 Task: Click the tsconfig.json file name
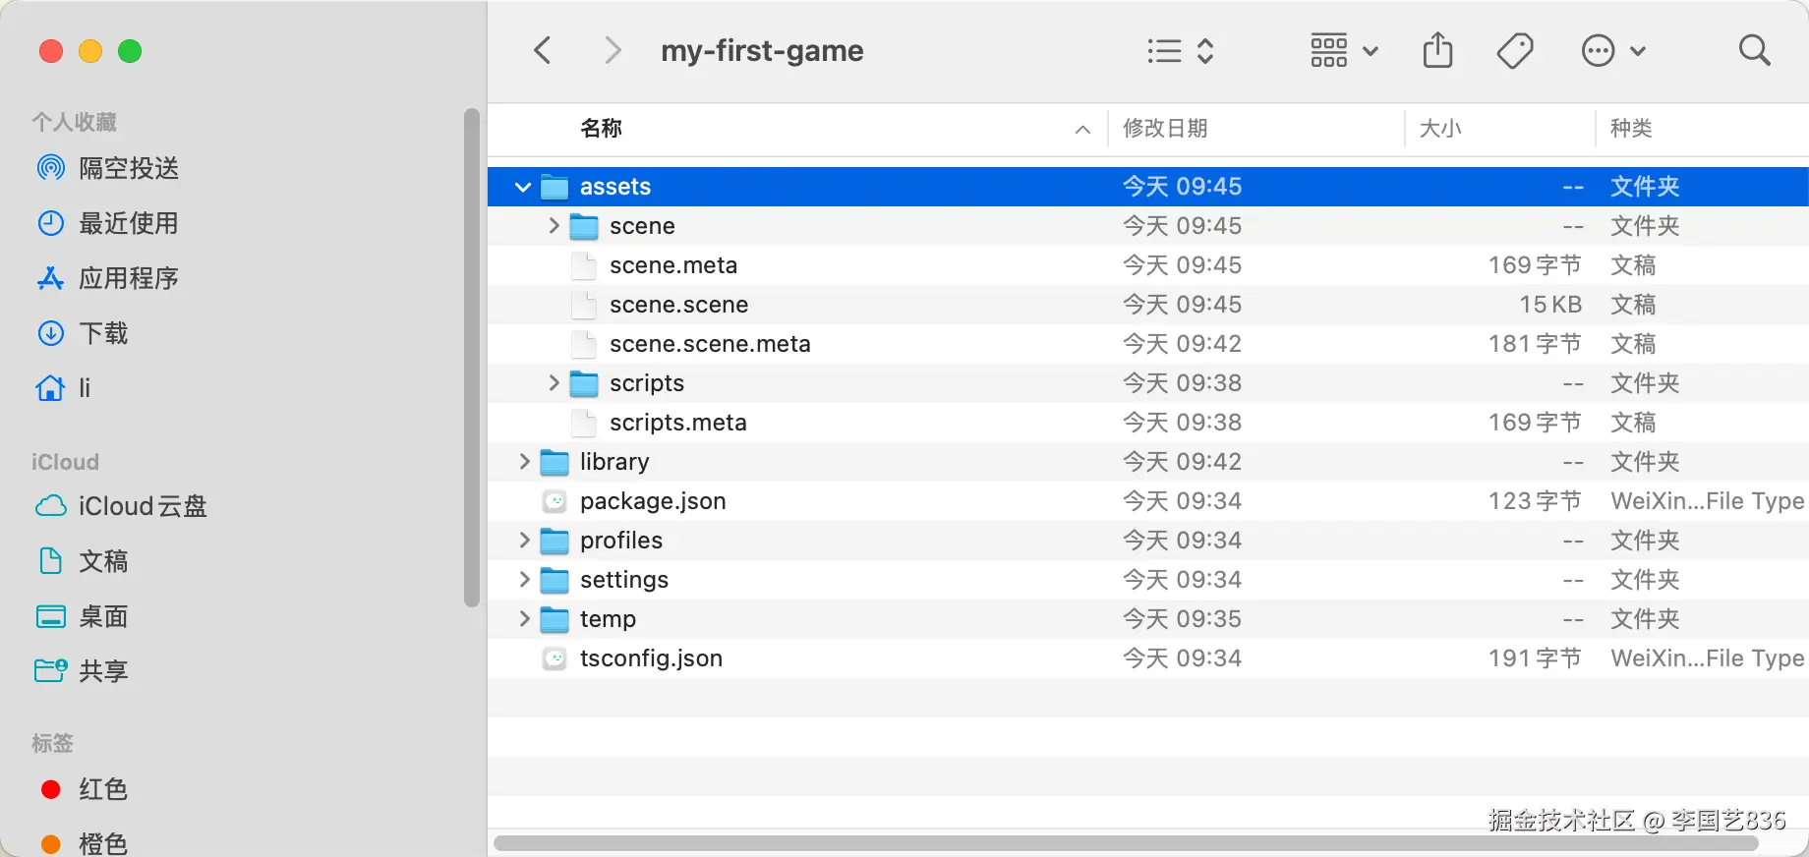coord(651,658)
